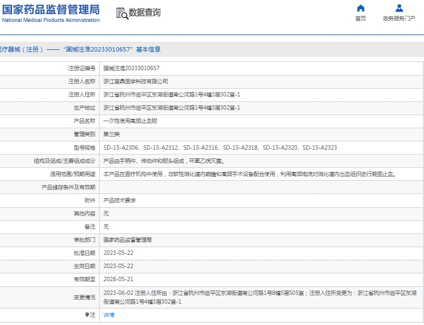Select the 生效日期 value 2023-05-22

tap(118, 266)
